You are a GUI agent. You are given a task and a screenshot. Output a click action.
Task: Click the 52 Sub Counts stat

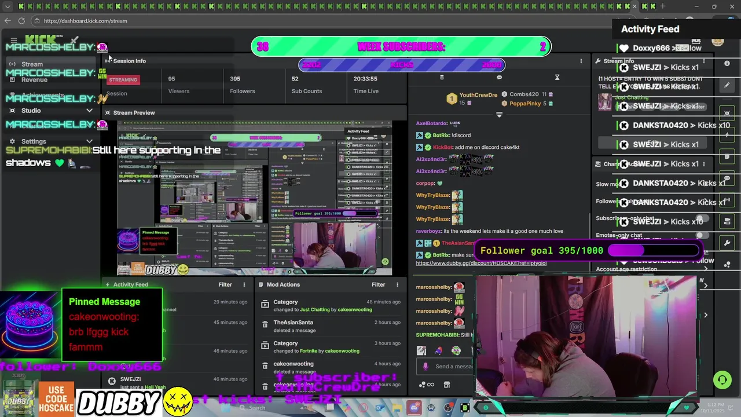pos(307,85)
